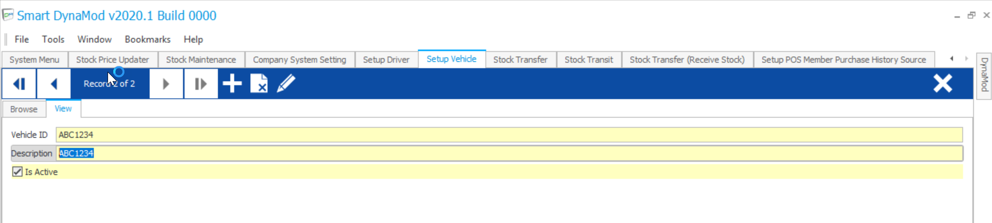Open the Window menu

click(95, 39)
